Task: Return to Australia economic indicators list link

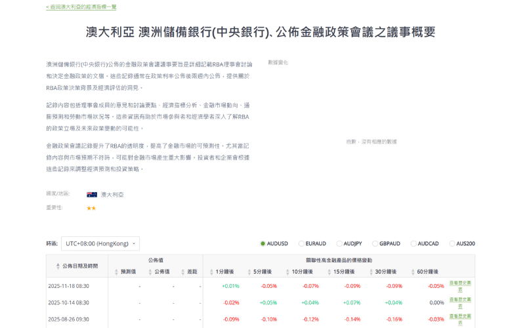Action: [81, 7]
